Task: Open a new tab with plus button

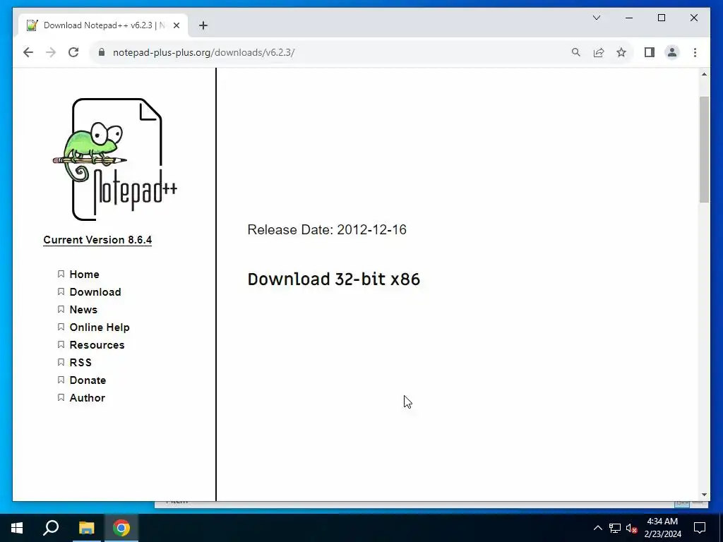Action: [x=203, y=25]
